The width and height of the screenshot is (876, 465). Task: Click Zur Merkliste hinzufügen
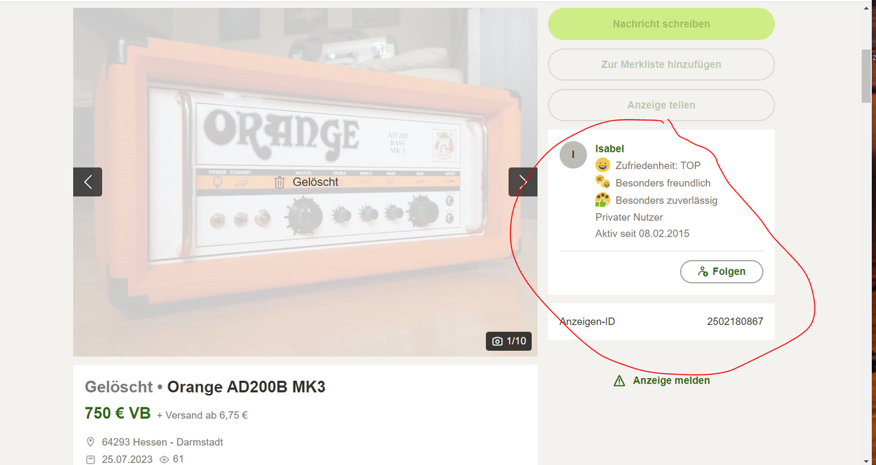(x=661, y=64)
